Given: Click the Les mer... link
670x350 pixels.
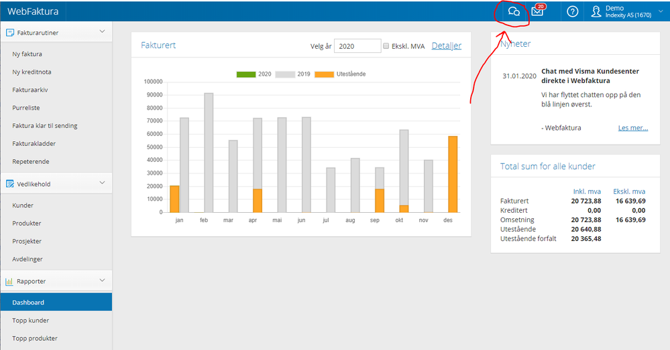Looking at the screenshot, I should click(633, 128).
